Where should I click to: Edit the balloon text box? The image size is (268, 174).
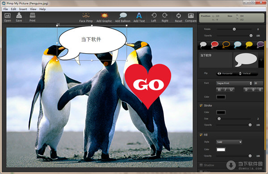point(216,60)
